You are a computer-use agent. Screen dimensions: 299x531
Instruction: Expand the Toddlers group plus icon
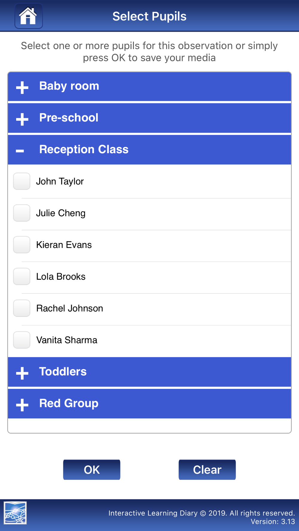pos(22,373)
